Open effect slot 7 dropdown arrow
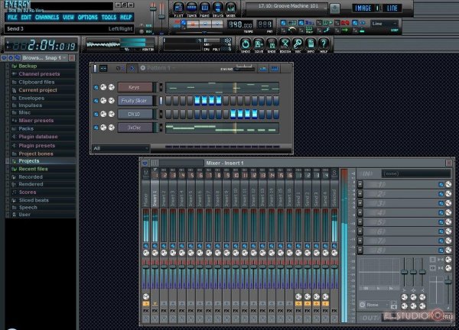The width and height of the screenshot is (459, 330). (360, 241)
